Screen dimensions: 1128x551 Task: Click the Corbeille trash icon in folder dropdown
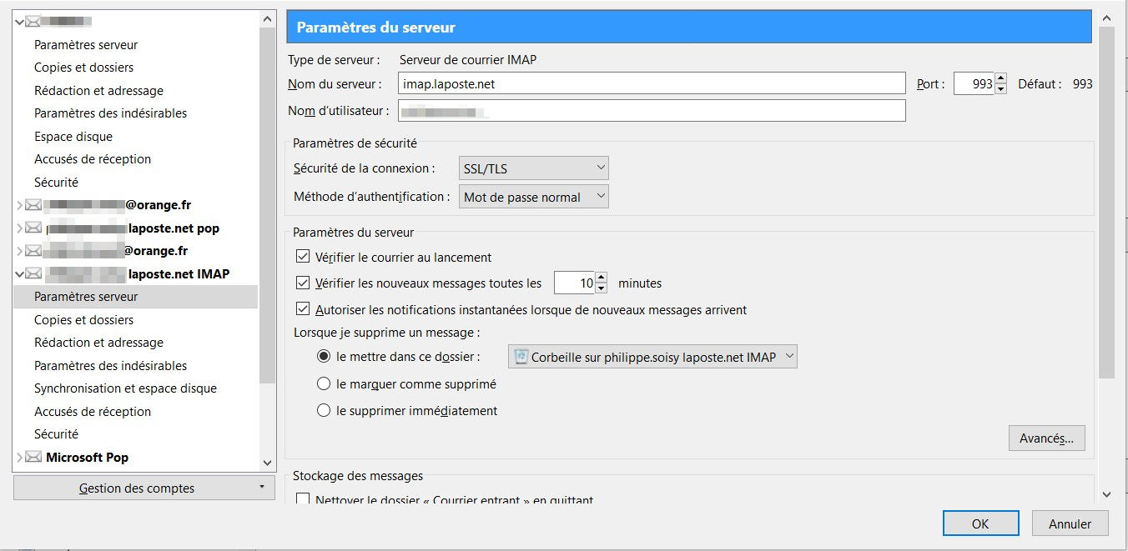(x=521, y=357)
